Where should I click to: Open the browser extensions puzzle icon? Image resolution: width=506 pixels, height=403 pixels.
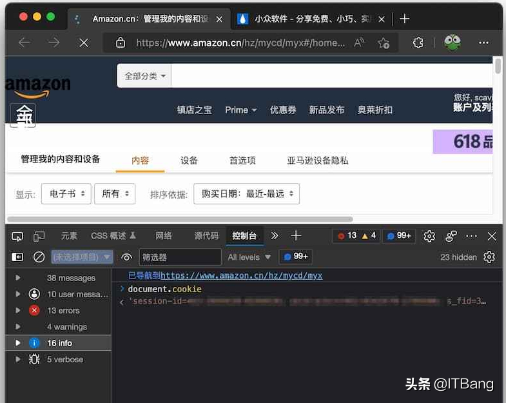(x=418, y=43)
